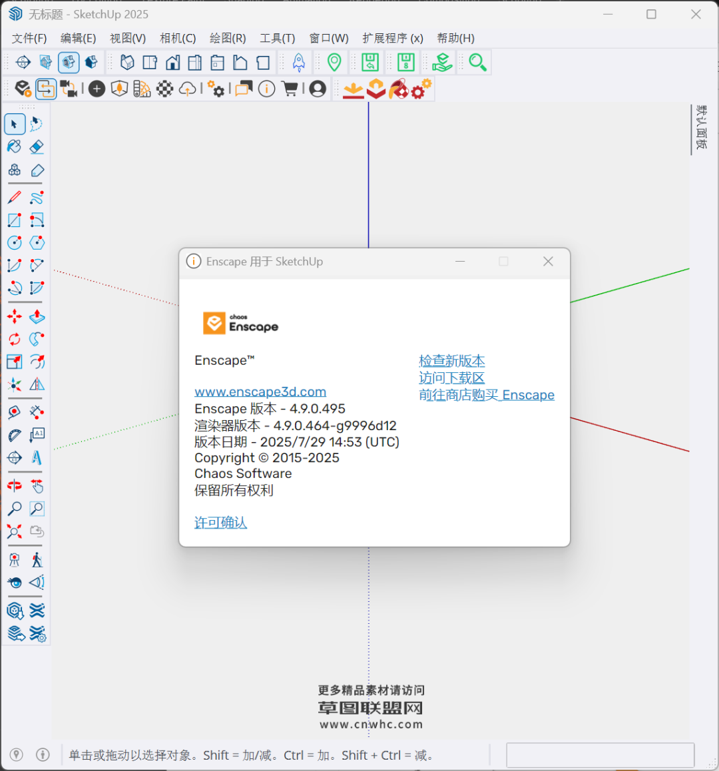Screen dimensions: 719x771
Task: Select the Move tool
Action: coord(14,317)
